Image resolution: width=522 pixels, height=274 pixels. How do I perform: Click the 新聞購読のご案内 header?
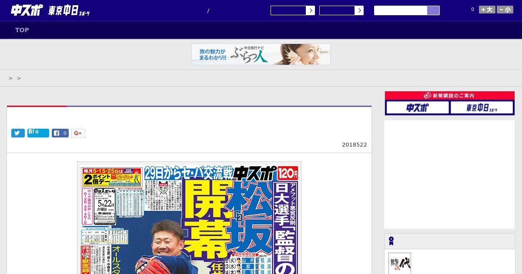click(x=450, y=96)
